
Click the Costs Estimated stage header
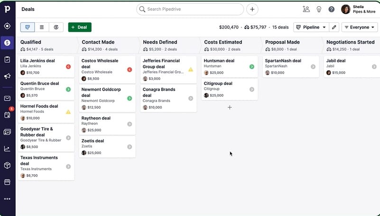(x=223, y=42)
